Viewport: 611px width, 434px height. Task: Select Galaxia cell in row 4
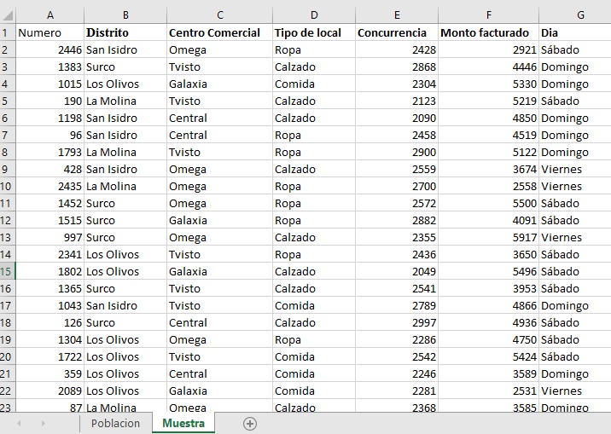click(220, 84)
